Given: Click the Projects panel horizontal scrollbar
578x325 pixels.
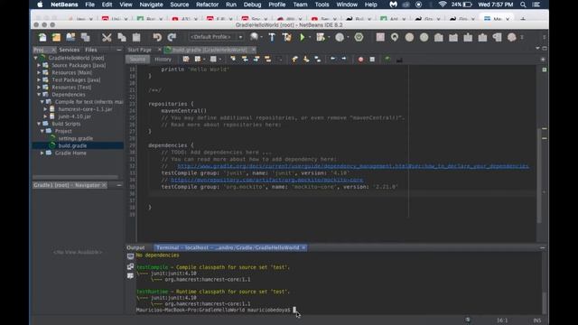Looking at the screenshot, I should tap(76, 177).
